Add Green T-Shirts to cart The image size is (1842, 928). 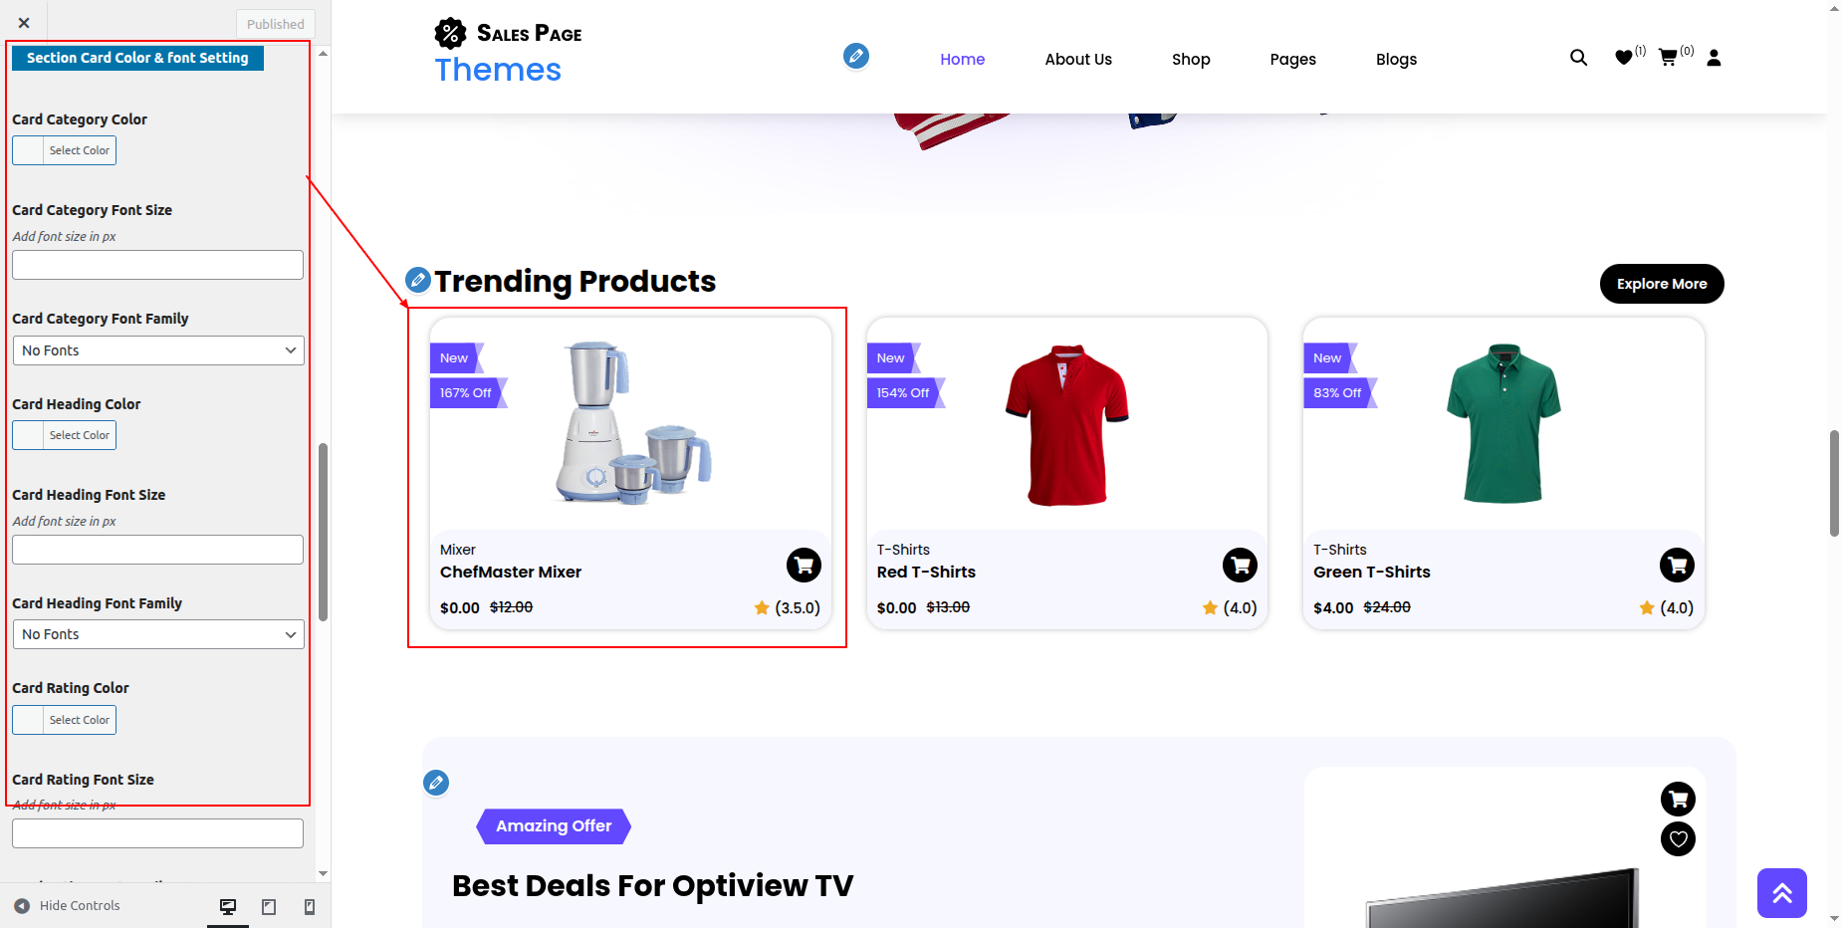click(1677, 566)
